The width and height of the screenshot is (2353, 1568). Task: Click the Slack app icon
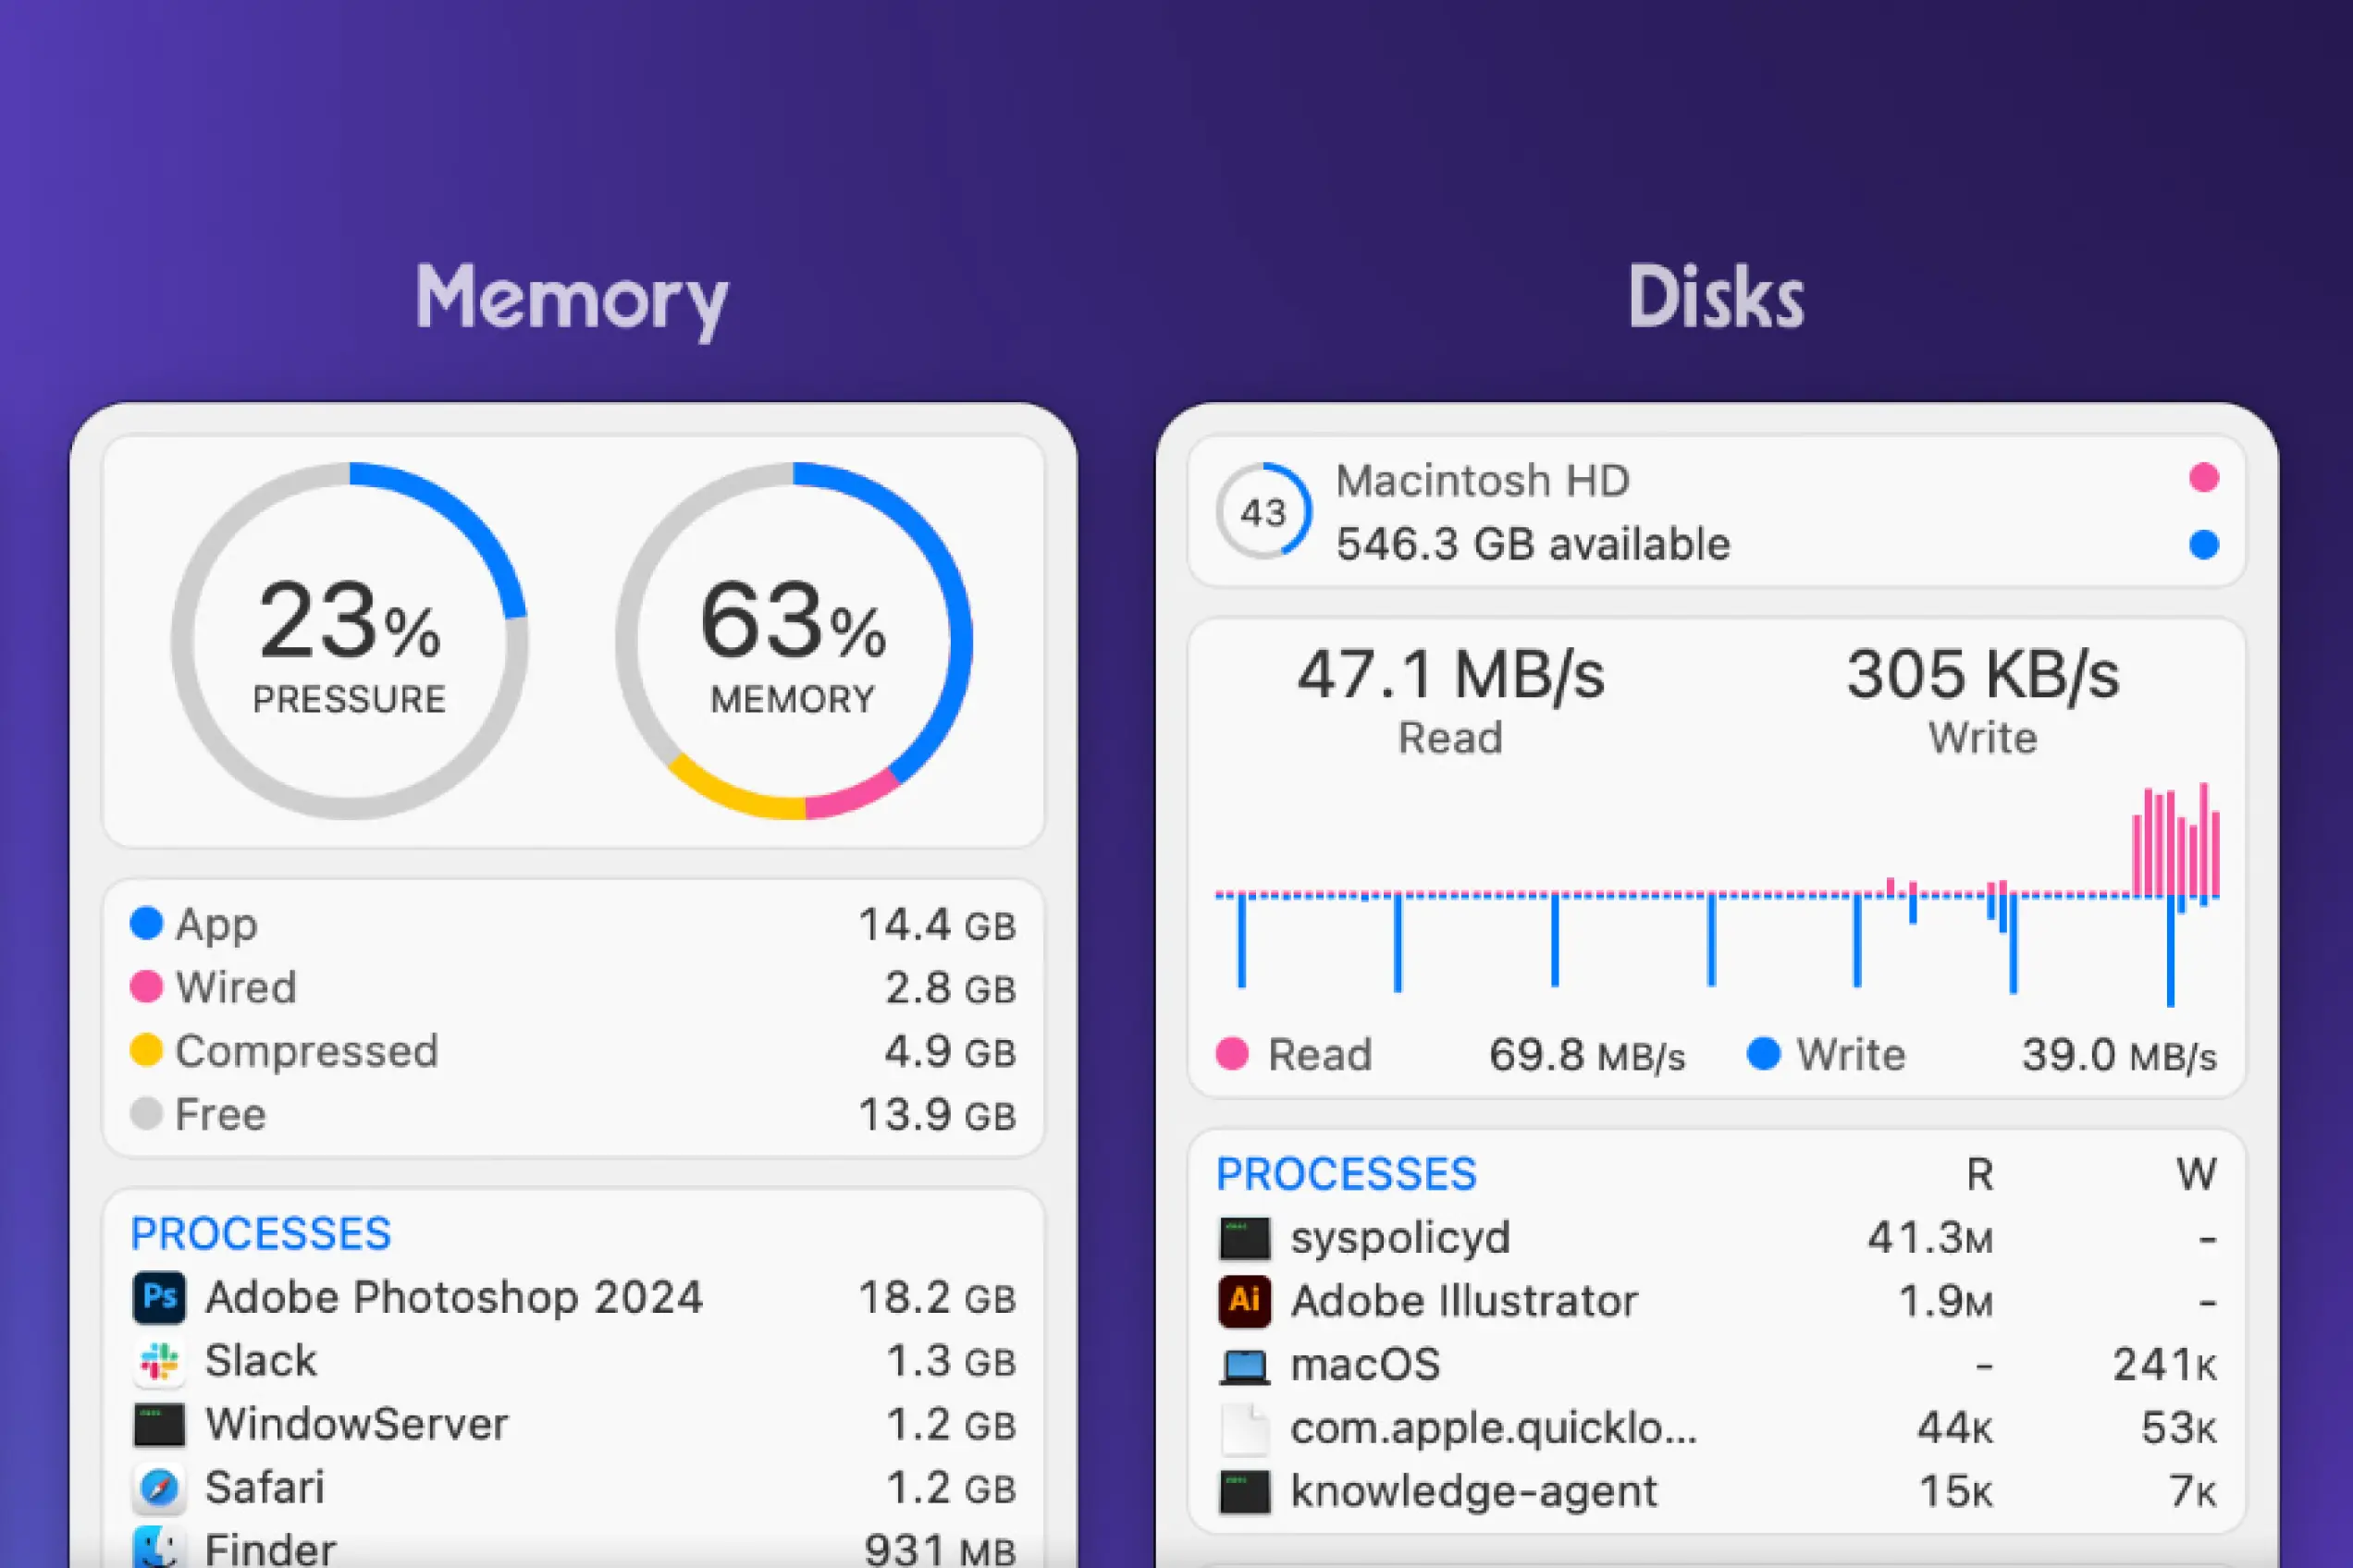pos(159,1361)
